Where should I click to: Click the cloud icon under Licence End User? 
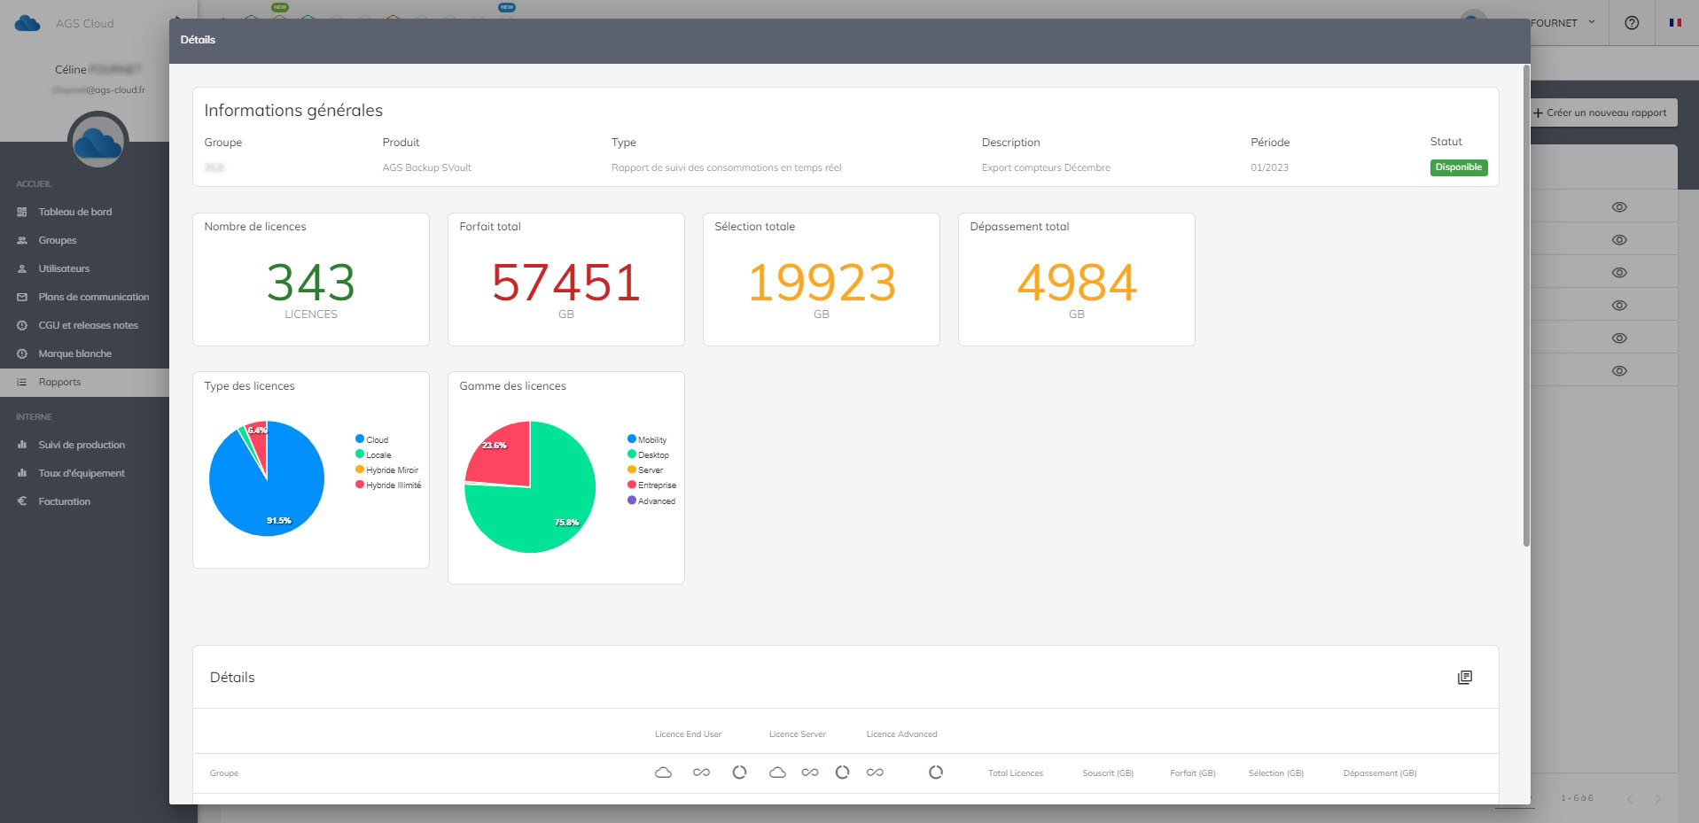pos(663,773)
